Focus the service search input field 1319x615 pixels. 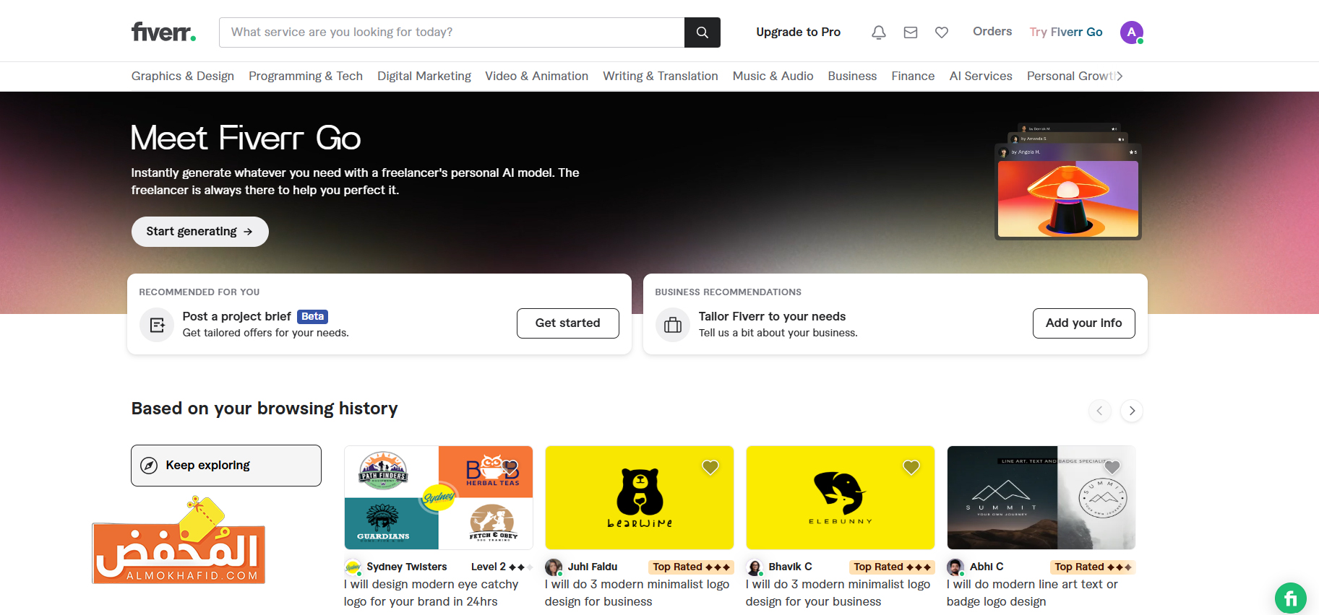452,32
